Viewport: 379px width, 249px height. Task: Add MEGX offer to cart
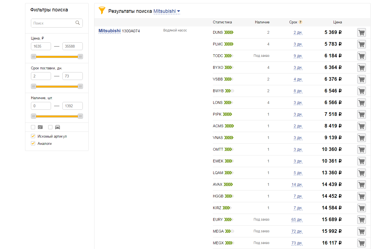tap(361, 243)
